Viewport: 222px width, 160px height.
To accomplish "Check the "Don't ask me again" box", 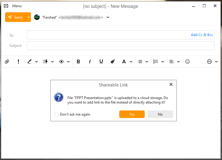I will [57, 114].
